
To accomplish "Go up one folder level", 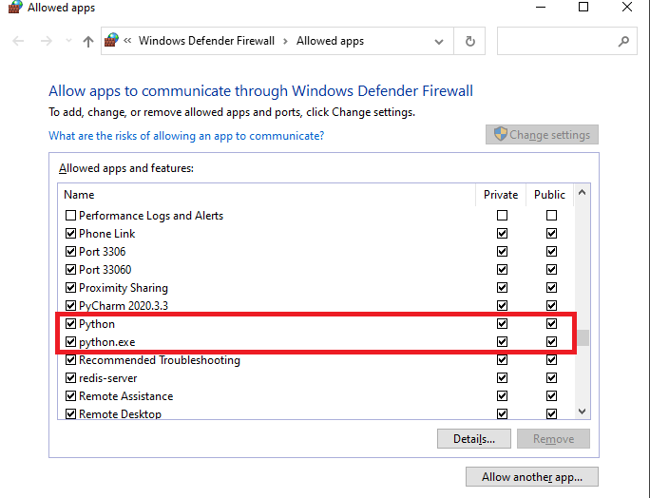I will tap(88, 42).
